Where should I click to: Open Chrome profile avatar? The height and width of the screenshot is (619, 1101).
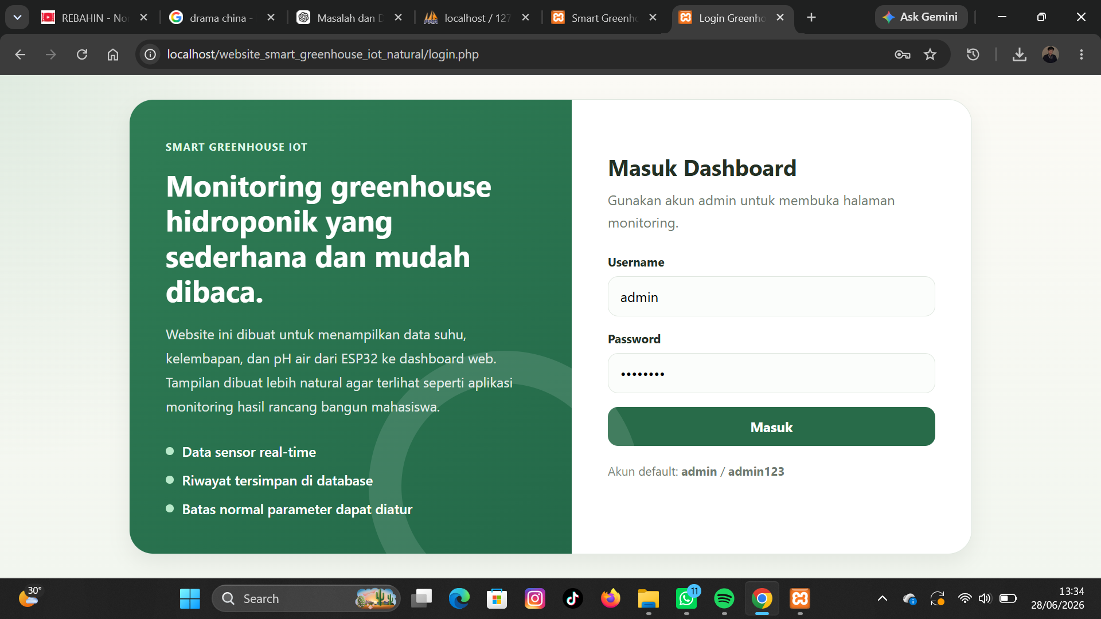click(1051, 54)
